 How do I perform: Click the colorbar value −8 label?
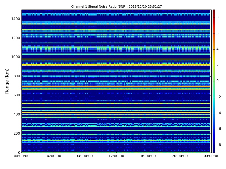pyautogui.click(x=219, y=145)
